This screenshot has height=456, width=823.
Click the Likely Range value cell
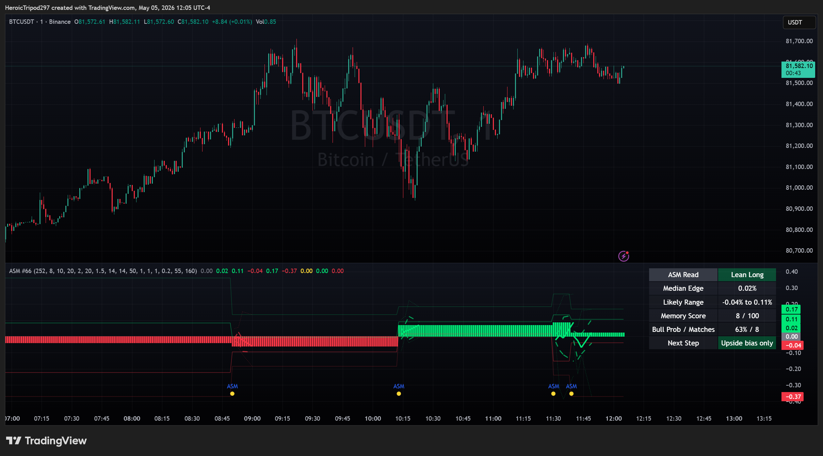tap(747, 302)
